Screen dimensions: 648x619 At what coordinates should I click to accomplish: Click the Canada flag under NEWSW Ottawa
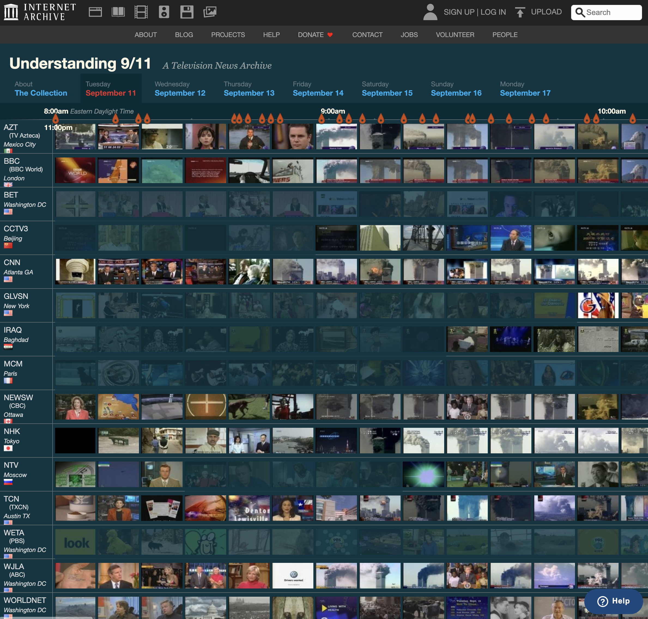pos(8,421)
